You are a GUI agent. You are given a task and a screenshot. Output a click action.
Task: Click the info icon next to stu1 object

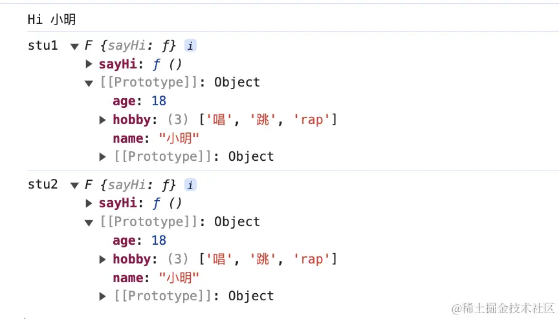[190, 45]
